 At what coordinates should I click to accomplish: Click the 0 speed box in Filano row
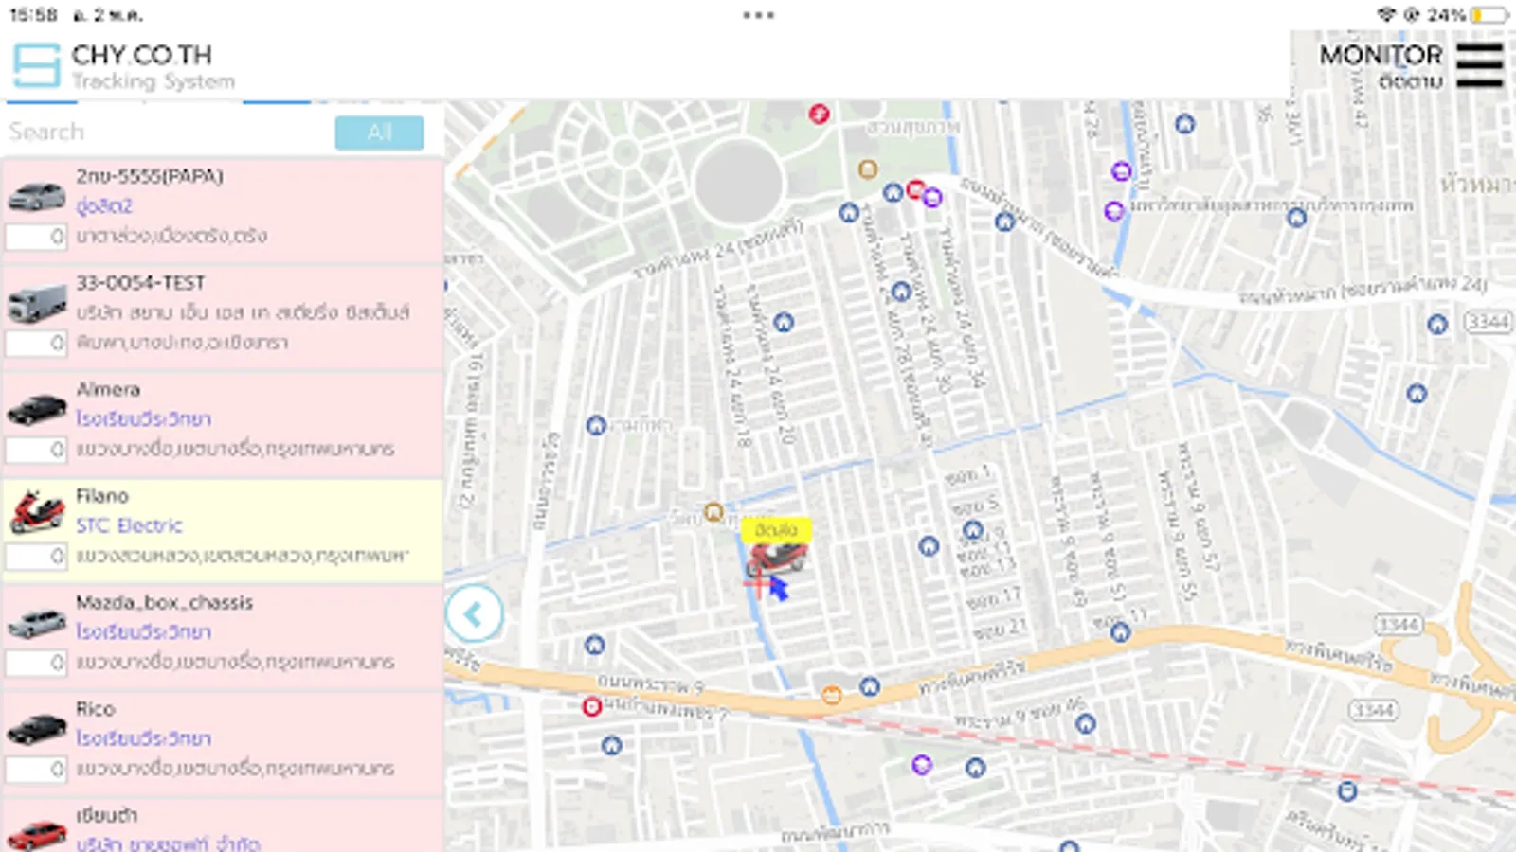click(x=36, y=556)
